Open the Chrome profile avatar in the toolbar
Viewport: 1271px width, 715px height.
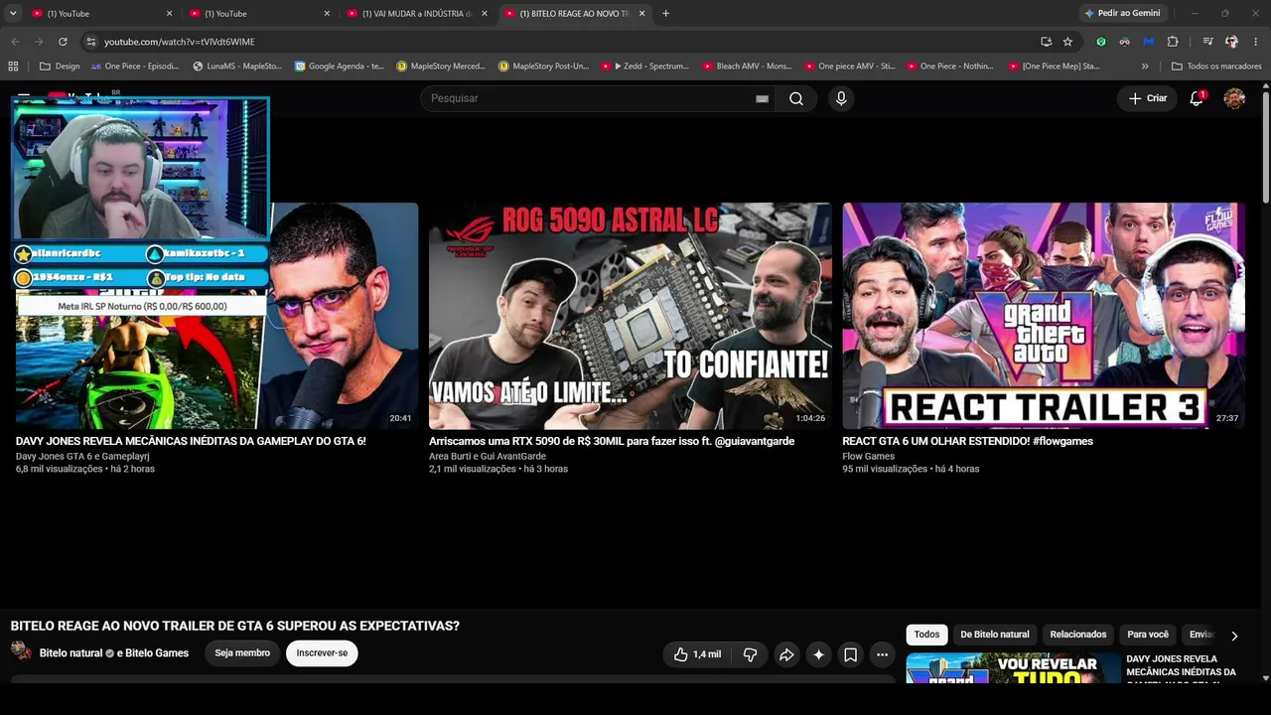(1231, 42)
